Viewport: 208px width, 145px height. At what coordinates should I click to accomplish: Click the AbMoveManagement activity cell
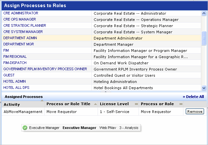(23, 112)
